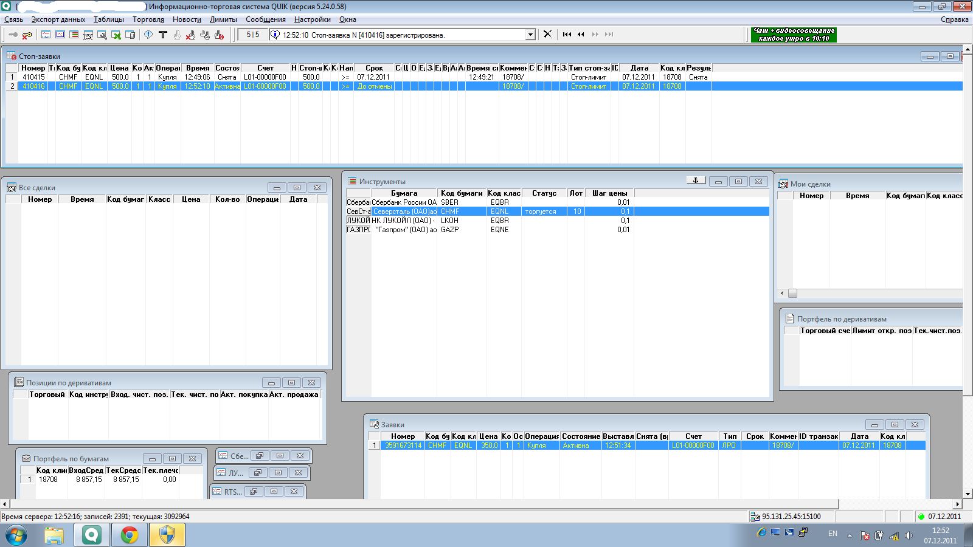Click the green connection indicator in status bar
Screen dimensions: 973x547
(921, 517)
